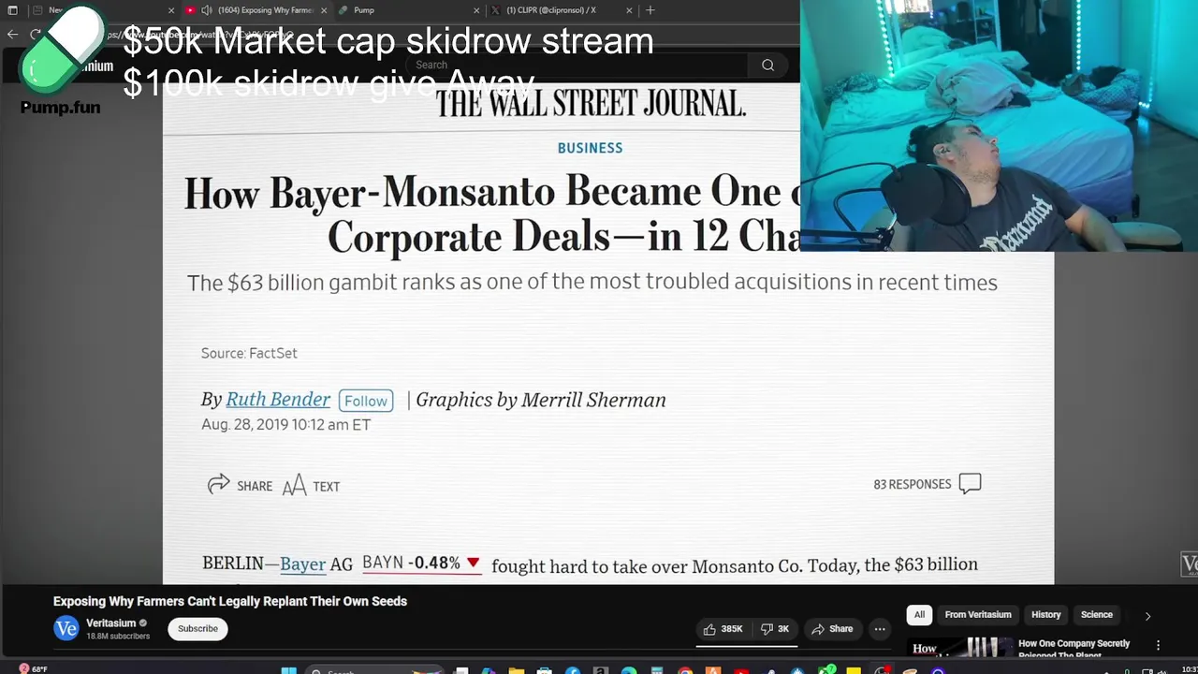Subscribe to Veritasium

pos(197,628)
